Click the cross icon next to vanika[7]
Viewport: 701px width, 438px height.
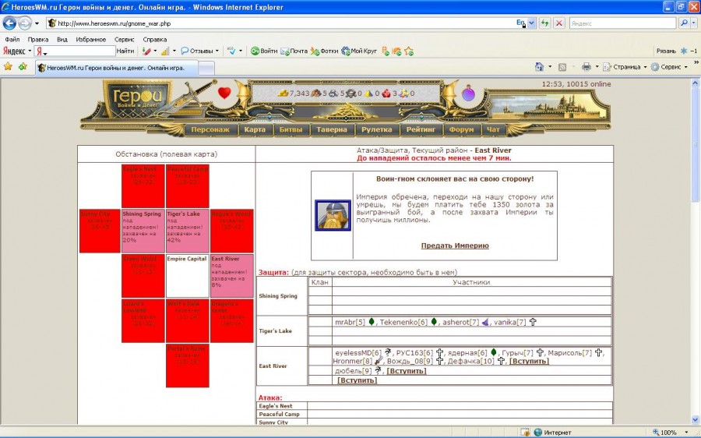533,322
